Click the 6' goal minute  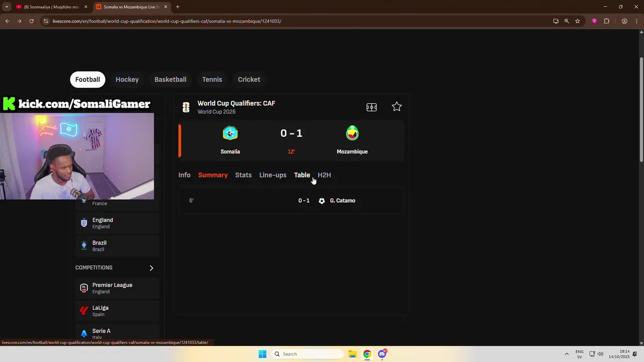point(191,201)
